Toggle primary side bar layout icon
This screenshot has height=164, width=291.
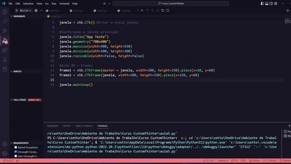point(262,4)
